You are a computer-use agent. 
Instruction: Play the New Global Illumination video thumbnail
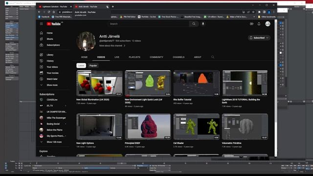(99, 83)
